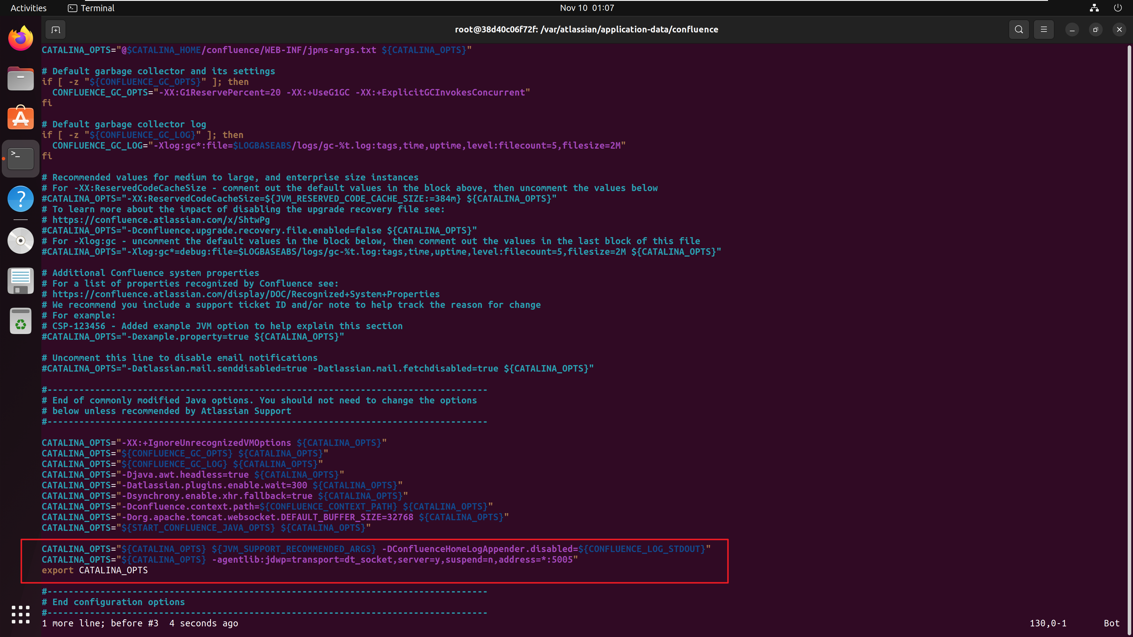Click '# Default garbage collector and its settings'

point(158,71)
